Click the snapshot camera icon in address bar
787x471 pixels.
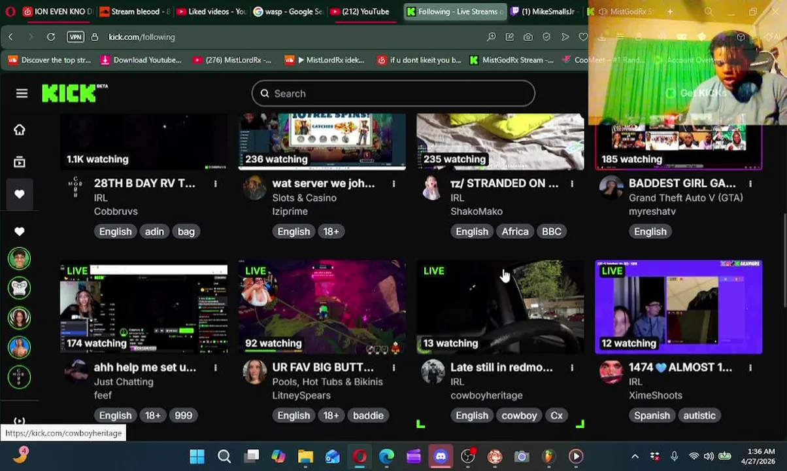[528, 37]
